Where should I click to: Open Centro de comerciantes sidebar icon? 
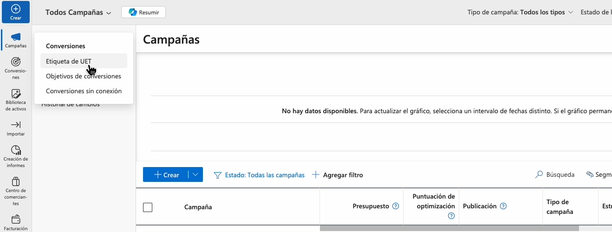(16, 181)
